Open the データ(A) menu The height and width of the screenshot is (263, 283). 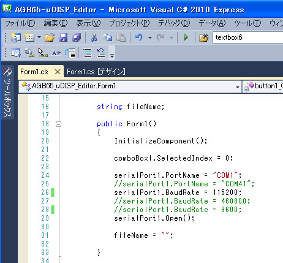[x=212, y=23]
